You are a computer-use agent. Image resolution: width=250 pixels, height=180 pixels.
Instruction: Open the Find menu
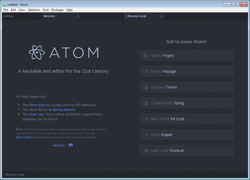point(46,10)
